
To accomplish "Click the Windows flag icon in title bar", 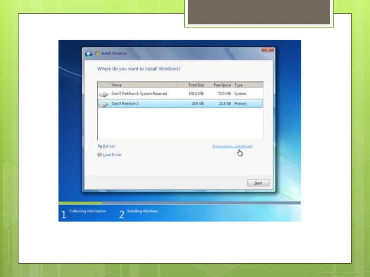I will pos(97,53).
